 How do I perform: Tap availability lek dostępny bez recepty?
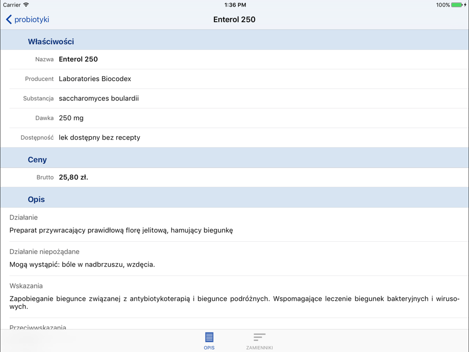pyautogui.click(x=99, y=138)
